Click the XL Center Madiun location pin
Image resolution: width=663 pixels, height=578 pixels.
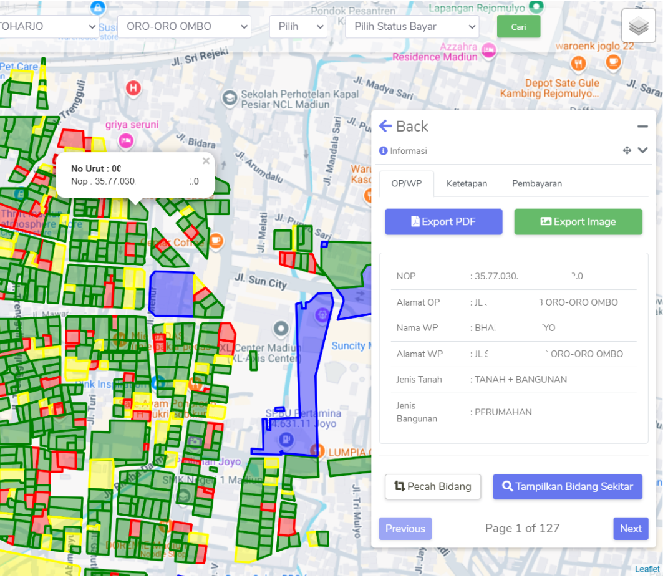pos(281,329)
